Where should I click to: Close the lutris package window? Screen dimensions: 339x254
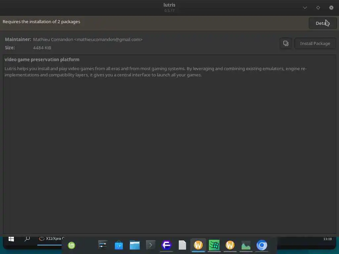click(331, 8)
